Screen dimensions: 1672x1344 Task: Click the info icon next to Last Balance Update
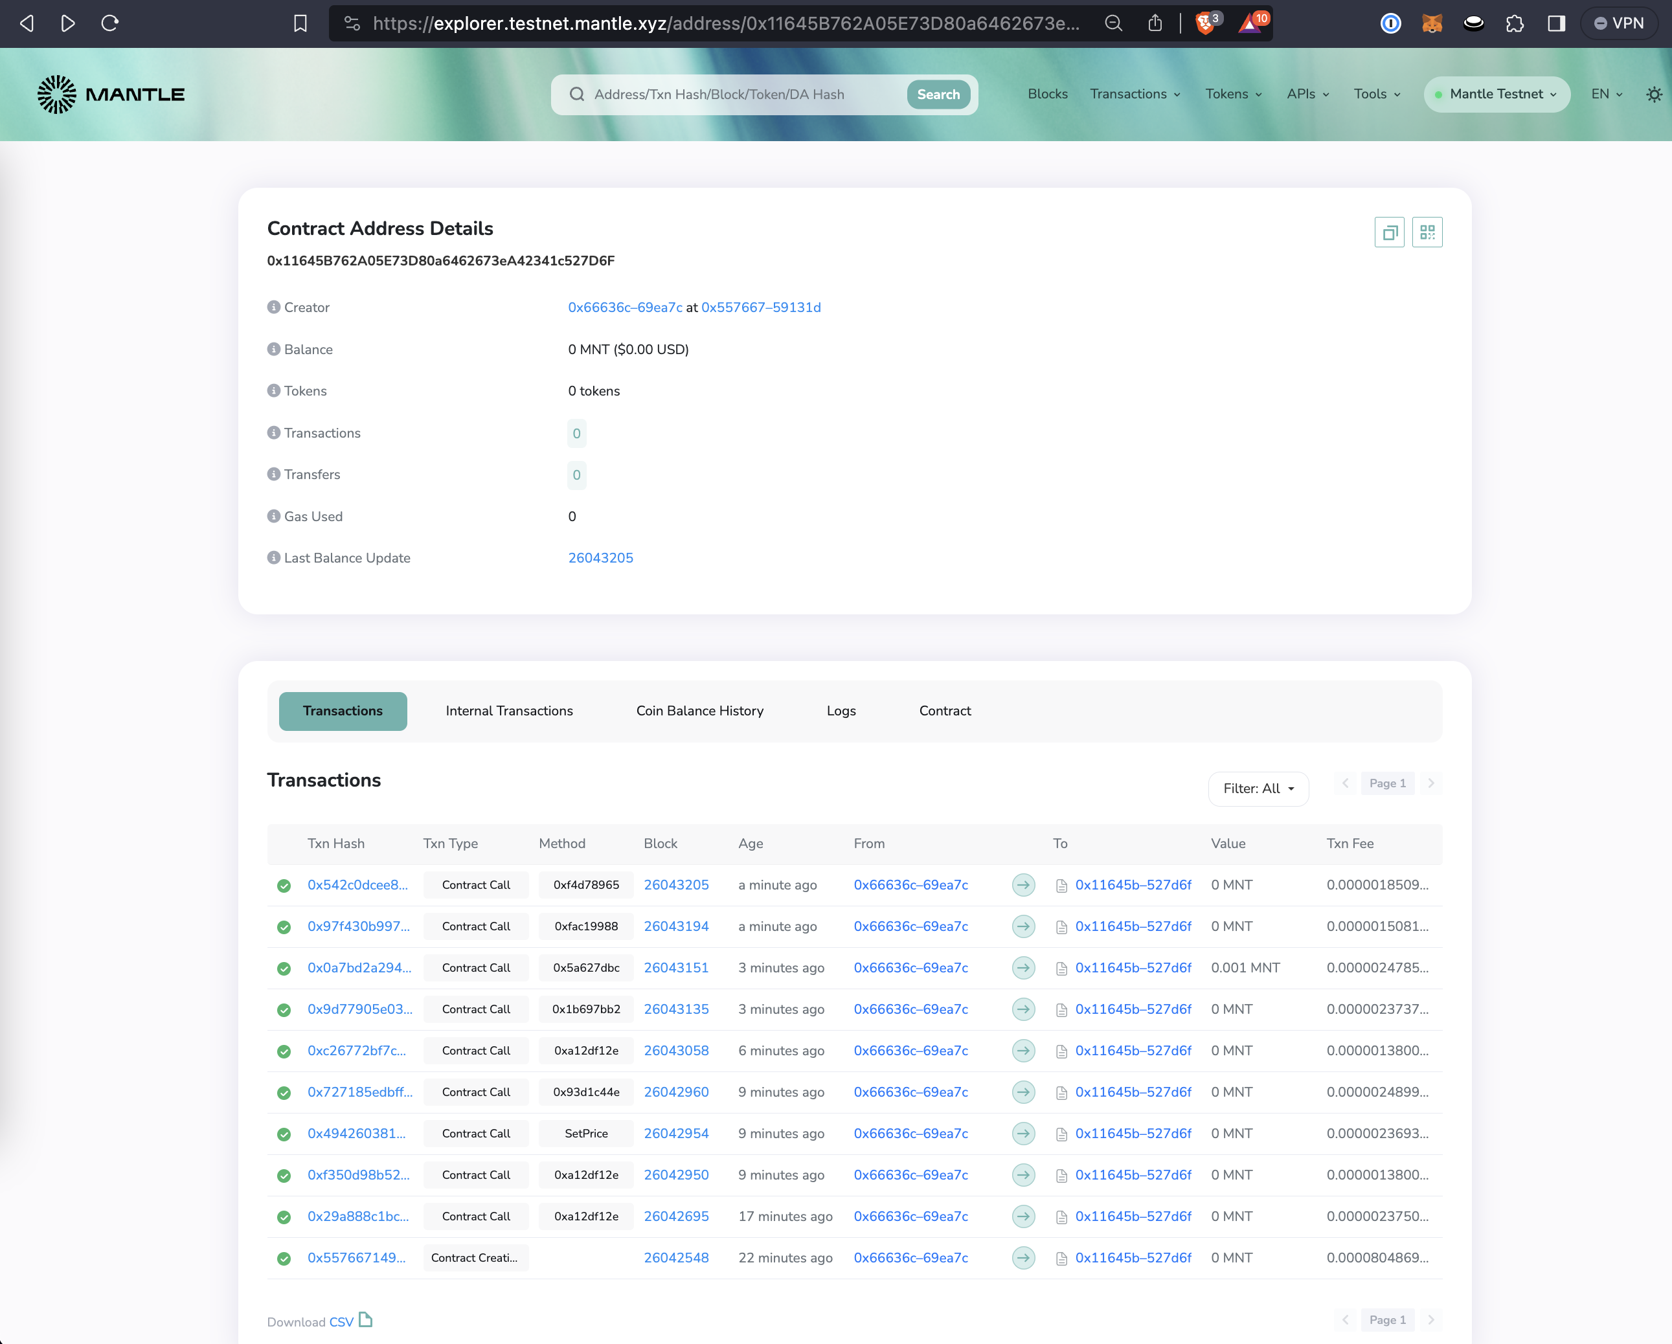pos(274,557)
